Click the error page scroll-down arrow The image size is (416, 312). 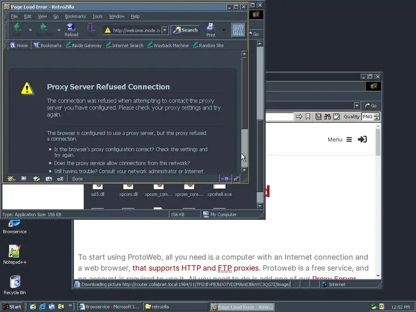click(244, 170)
